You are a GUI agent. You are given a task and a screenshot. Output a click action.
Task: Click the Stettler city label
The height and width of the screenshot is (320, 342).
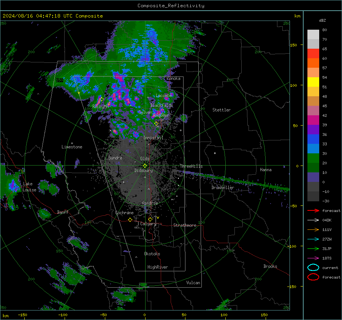(222, 110)
